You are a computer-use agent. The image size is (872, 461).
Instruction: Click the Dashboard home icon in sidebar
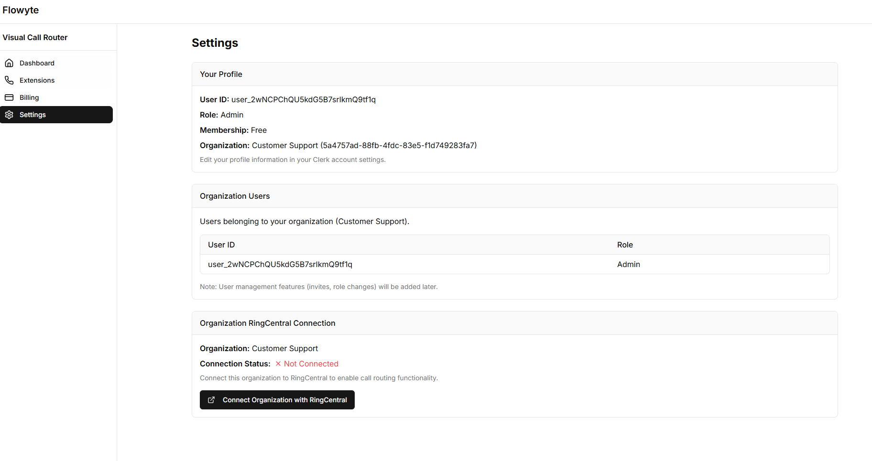coord(9,63)
